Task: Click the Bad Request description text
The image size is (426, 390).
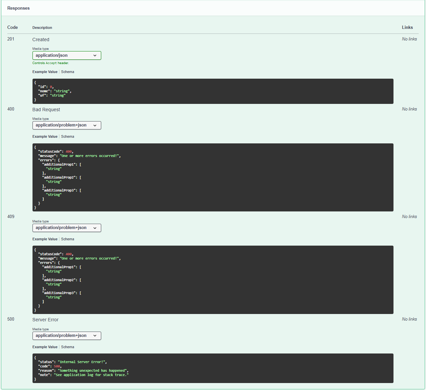Action: 46,110
